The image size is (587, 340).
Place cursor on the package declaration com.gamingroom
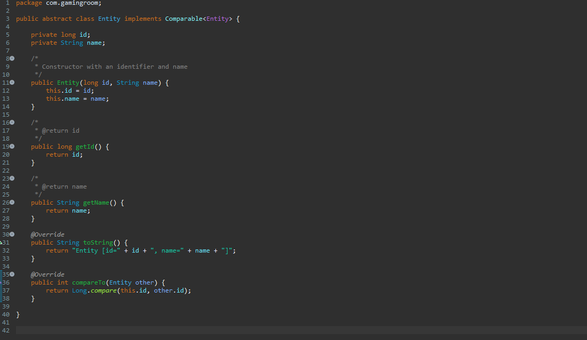74,3
